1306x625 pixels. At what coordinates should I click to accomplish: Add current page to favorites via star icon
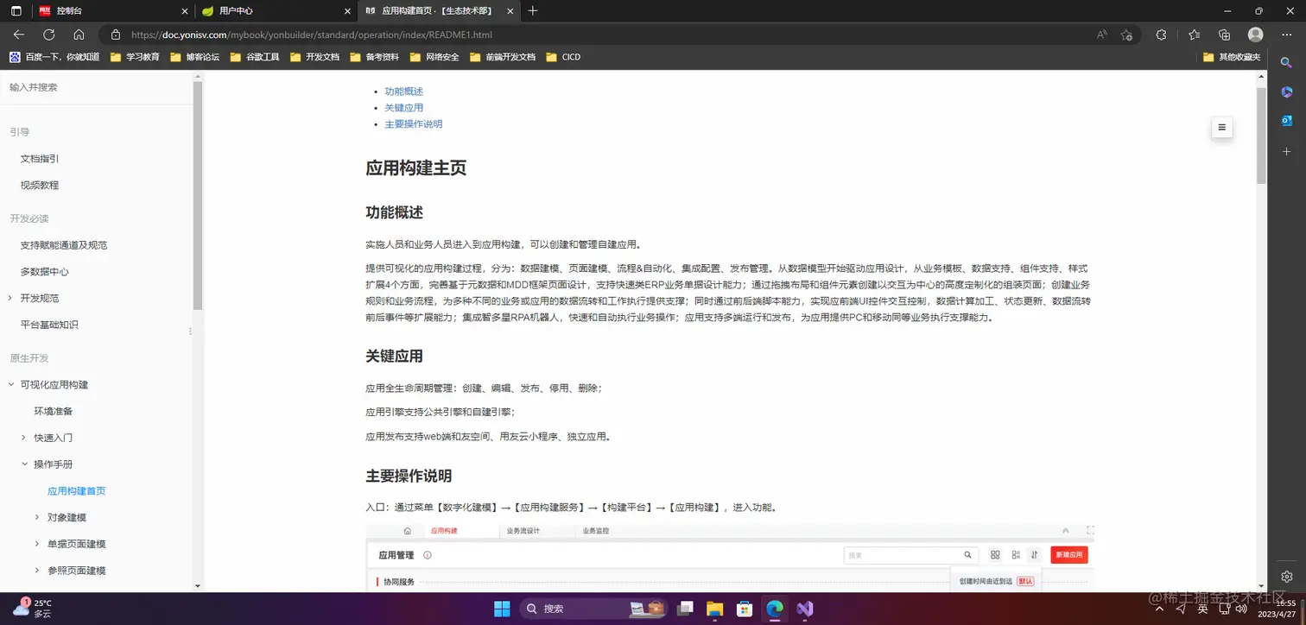[1125, 35]
